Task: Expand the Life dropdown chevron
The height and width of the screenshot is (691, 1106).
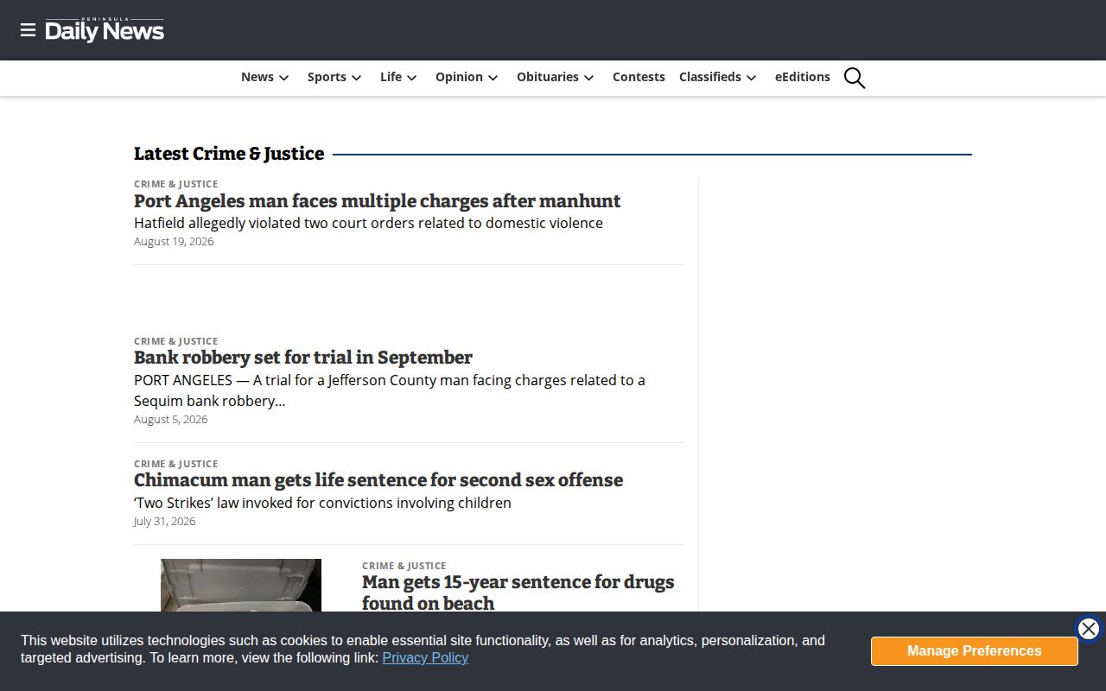Action: pos(412,78)
